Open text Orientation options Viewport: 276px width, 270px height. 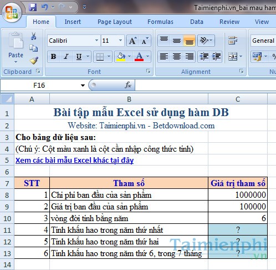point(206,40)
